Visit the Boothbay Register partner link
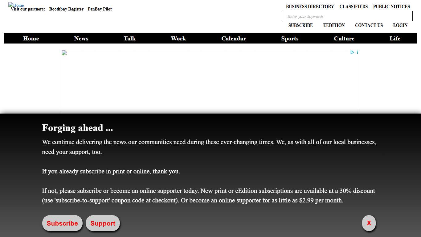 [66, 9]
